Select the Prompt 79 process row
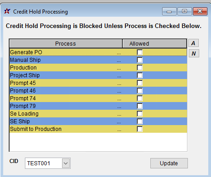211x177 pixels. pyautogui.click(x=98, y=106)
